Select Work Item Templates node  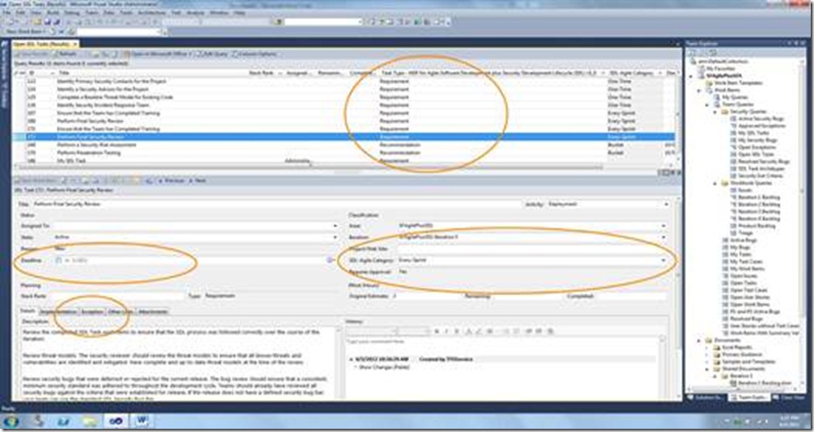pyautogui.click(x=734, y=83)
